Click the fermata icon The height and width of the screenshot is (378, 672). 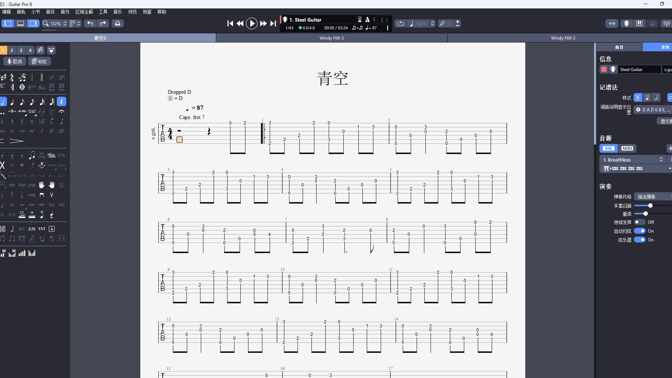[62, 112]
